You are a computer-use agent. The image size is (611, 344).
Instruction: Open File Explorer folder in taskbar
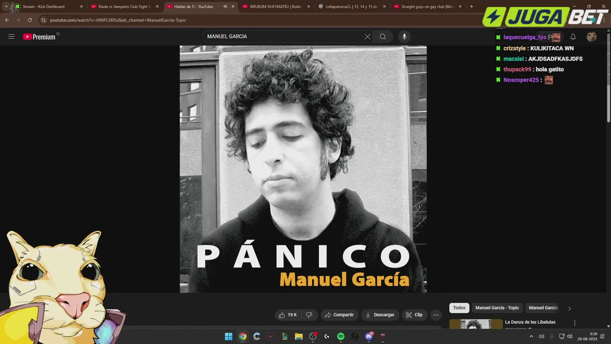click(299, 336)
